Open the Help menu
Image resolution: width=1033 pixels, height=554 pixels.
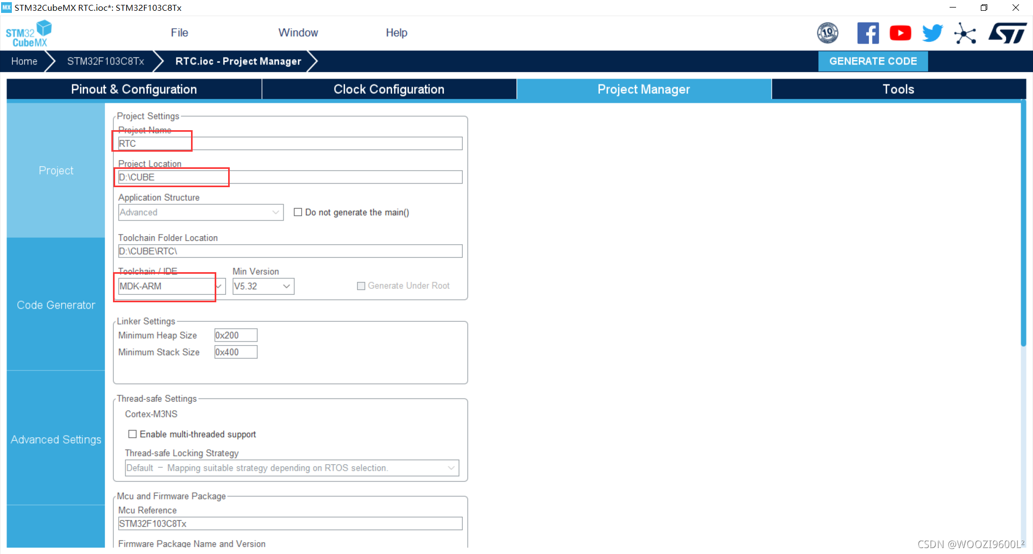tap(397, 33)
